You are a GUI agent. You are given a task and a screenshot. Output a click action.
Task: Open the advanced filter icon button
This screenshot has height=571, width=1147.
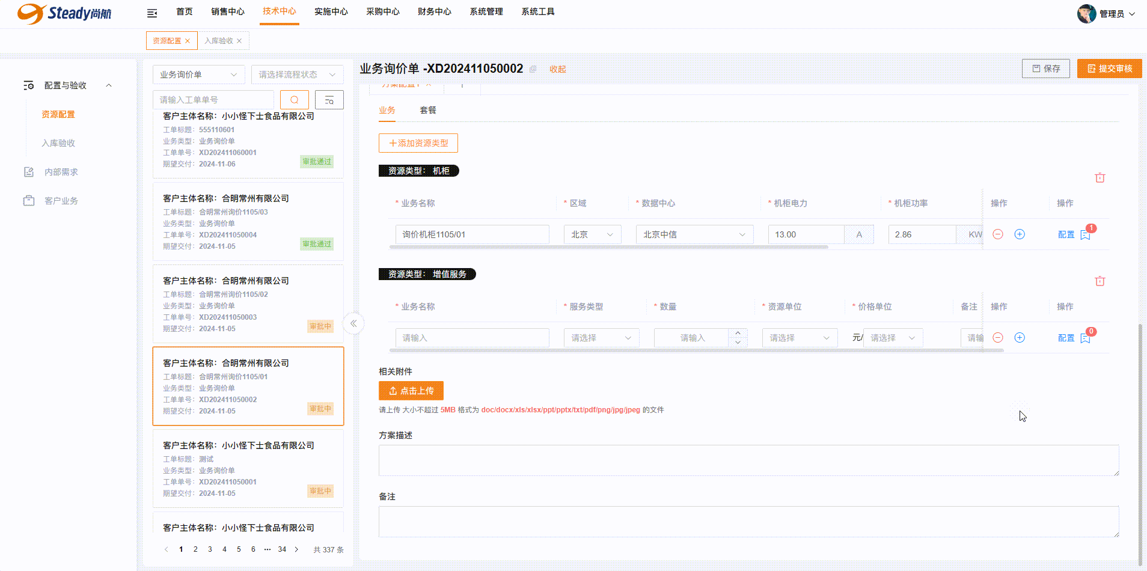tap(329, 100)
